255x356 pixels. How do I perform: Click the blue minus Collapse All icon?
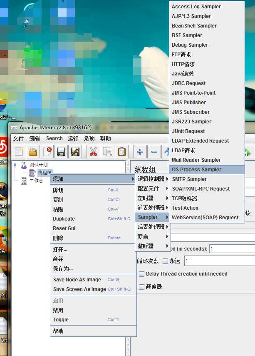click(x=154, y=151)
